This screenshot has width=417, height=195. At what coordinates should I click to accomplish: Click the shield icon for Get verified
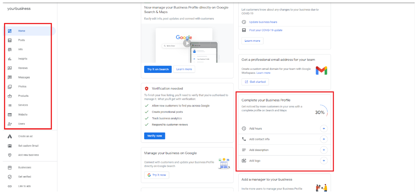pyautogui.click(x=10, y=177)
